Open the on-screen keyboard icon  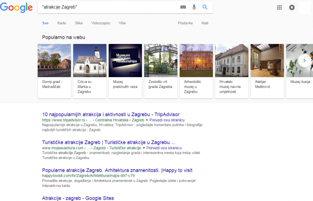pos(183,7)
